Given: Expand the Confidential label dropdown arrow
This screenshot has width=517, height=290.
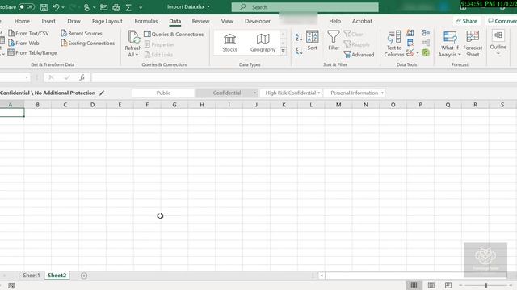Looking at the screenshot, I should 255,93.
